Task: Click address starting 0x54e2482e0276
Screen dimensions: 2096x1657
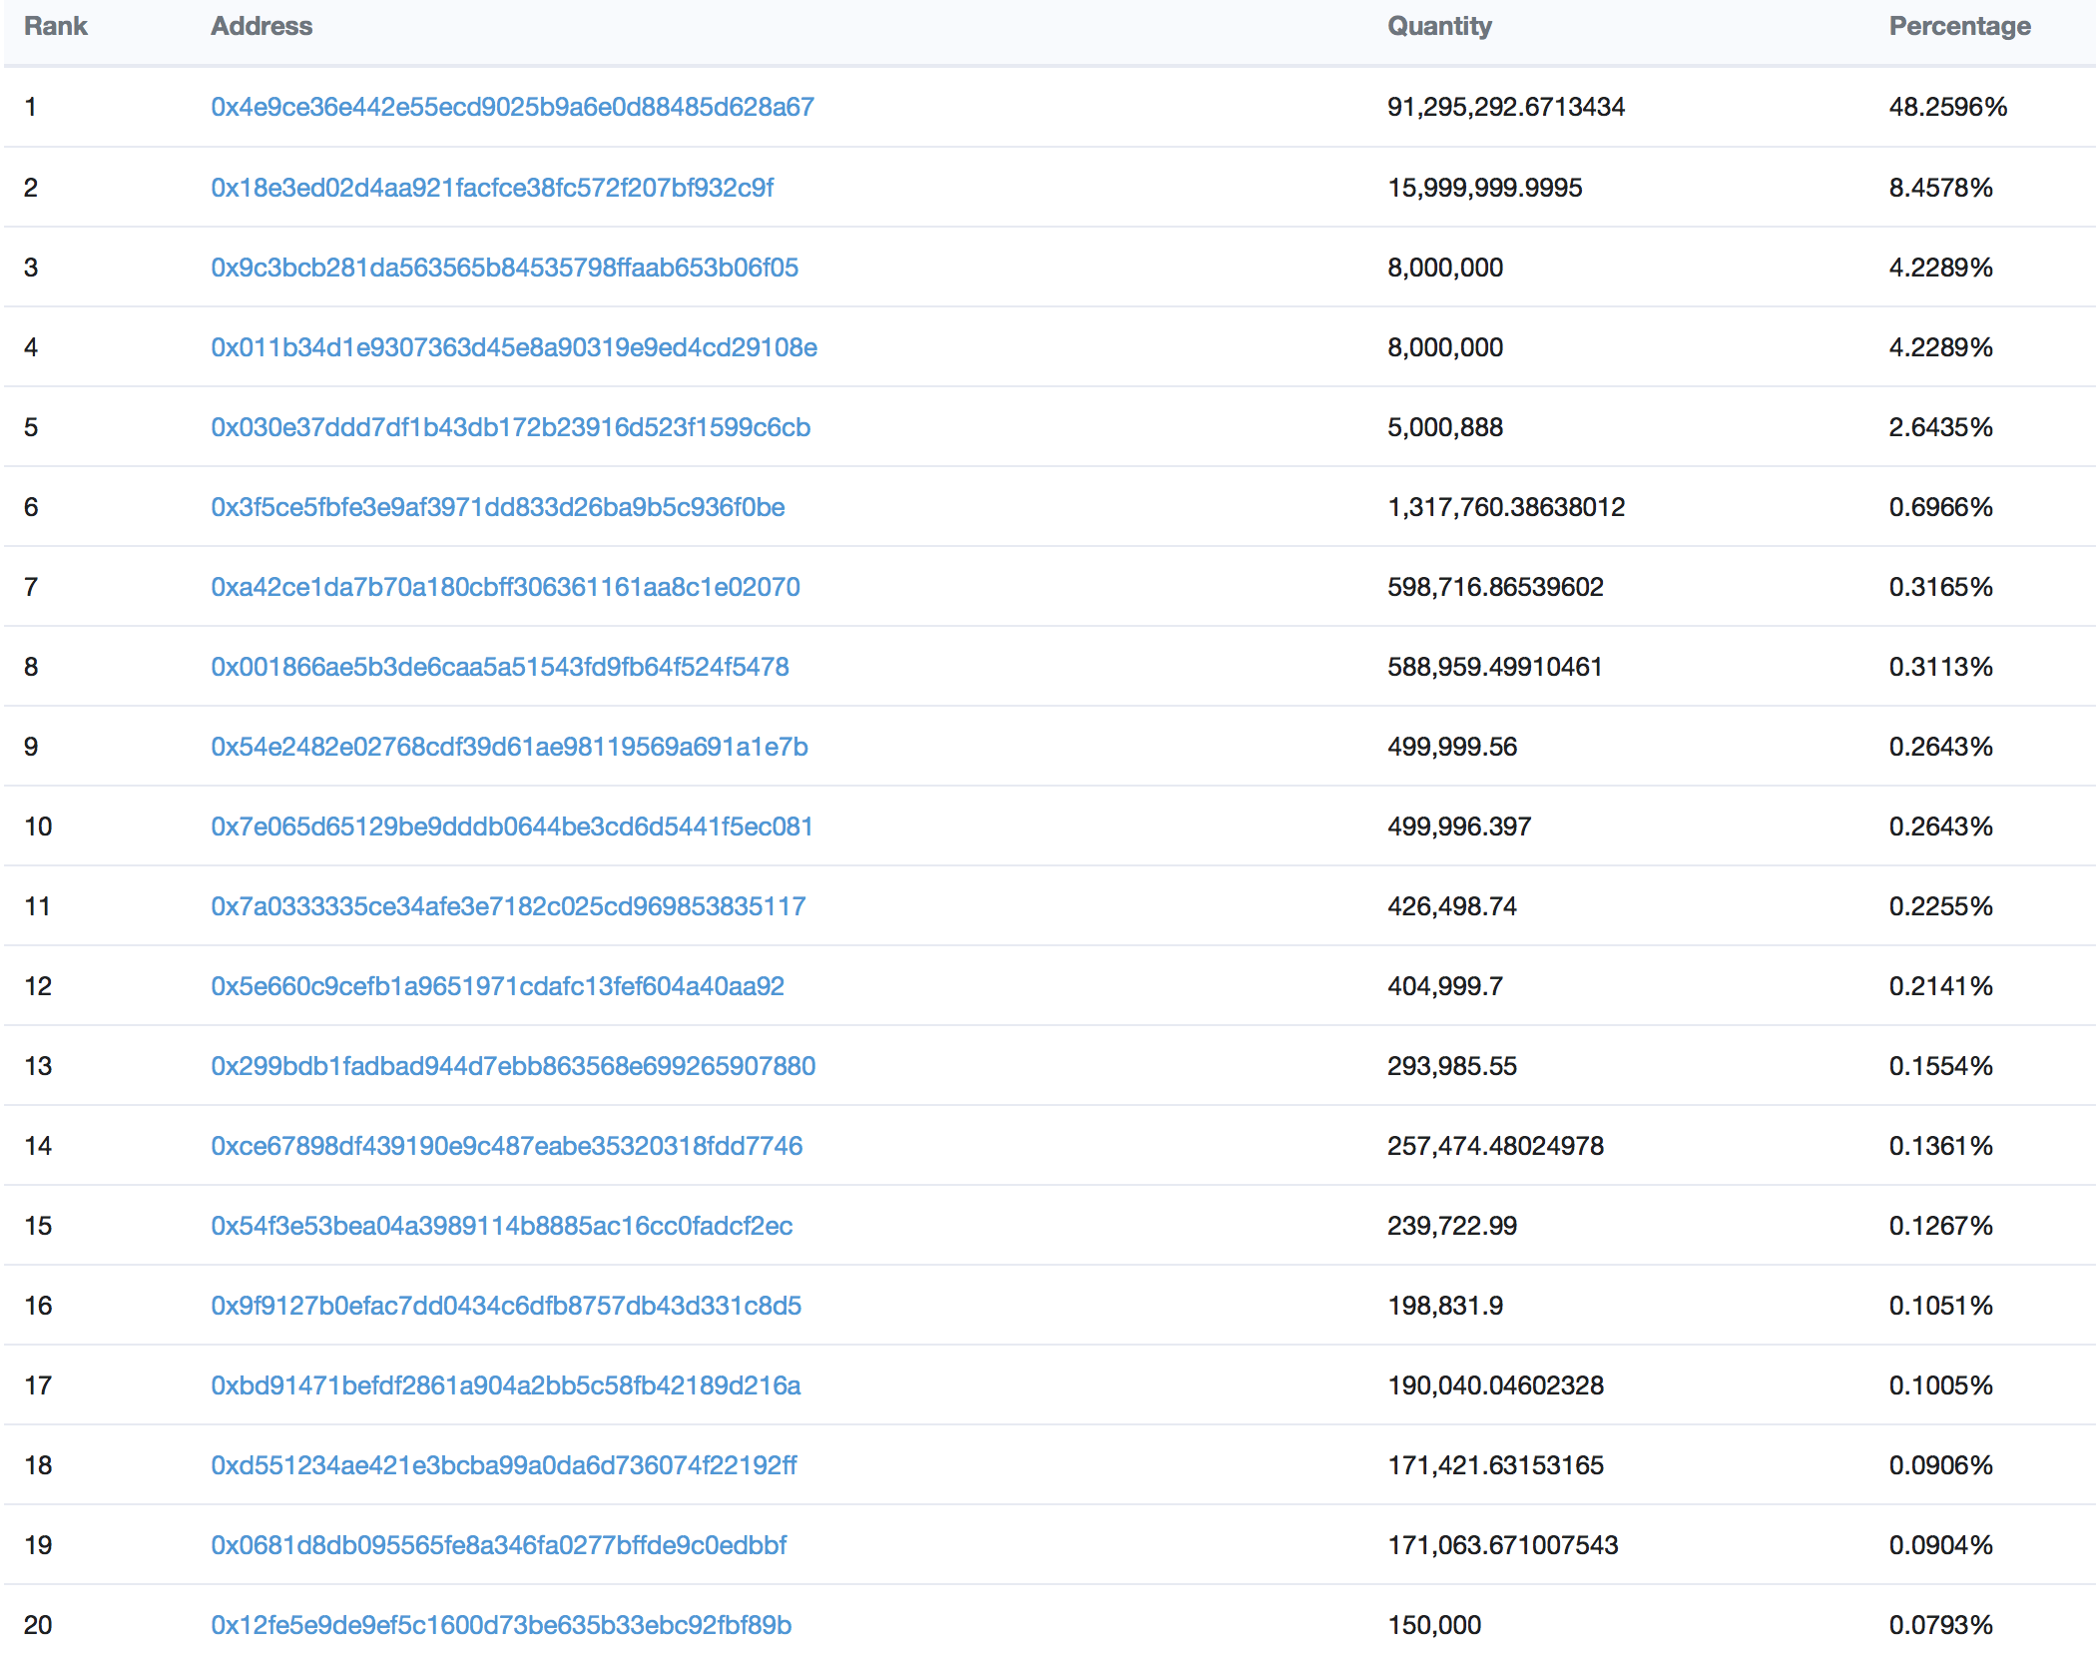Action: pyautogui.click(x=509, y=747)
